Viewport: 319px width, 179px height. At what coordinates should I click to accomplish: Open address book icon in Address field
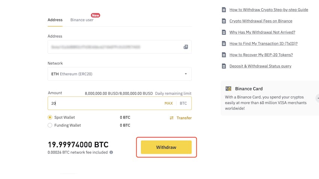185,47
